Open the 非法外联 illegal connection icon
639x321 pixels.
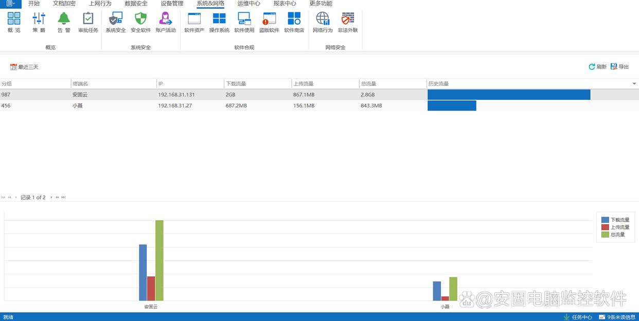[x=348, y=19]
